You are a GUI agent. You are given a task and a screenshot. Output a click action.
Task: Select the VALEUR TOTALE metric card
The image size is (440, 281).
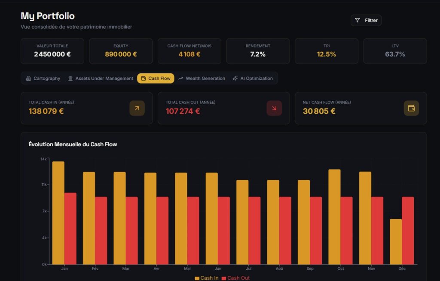point(52,51)
